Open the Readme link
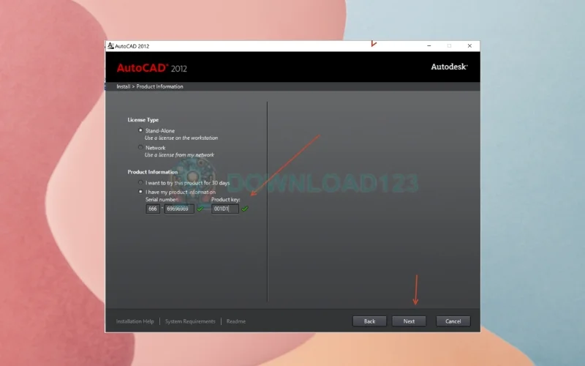 click(x=235, y=321)
